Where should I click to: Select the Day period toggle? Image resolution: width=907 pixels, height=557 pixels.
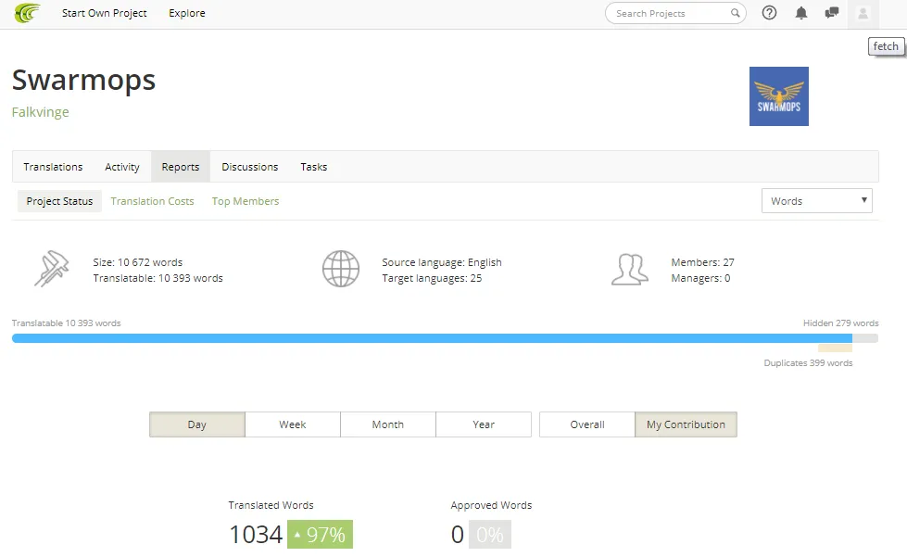pos(196,424)
